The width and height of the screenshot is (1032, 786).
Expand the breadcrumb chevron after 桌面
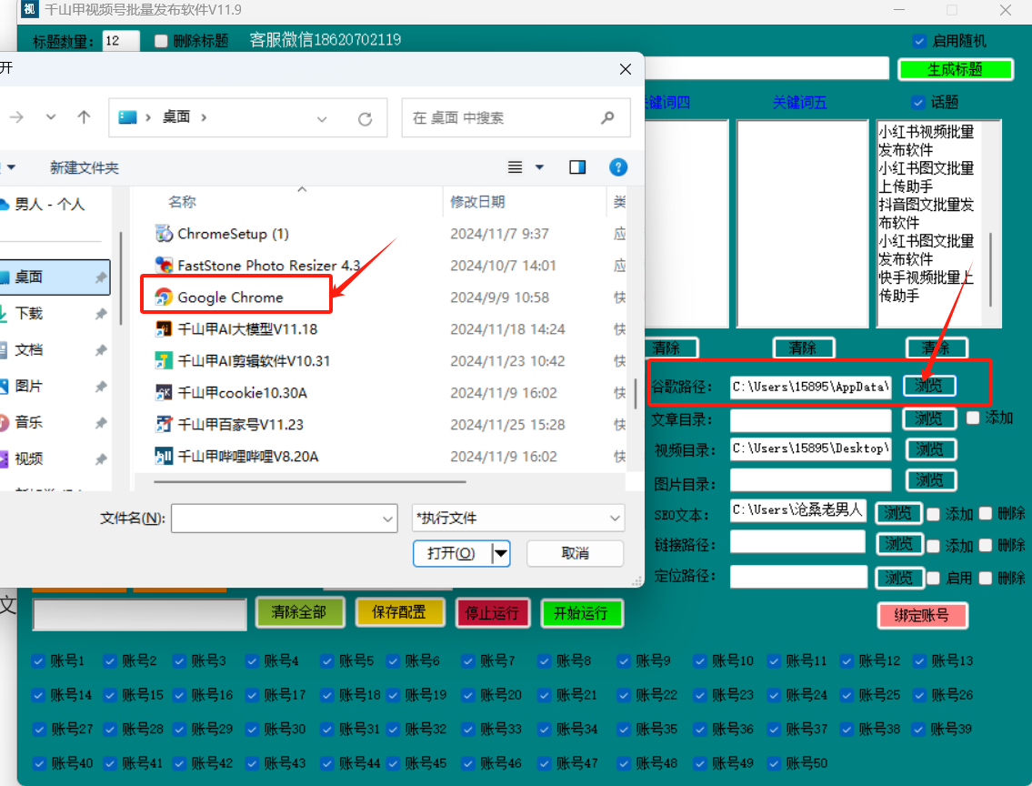coord(204,117)
